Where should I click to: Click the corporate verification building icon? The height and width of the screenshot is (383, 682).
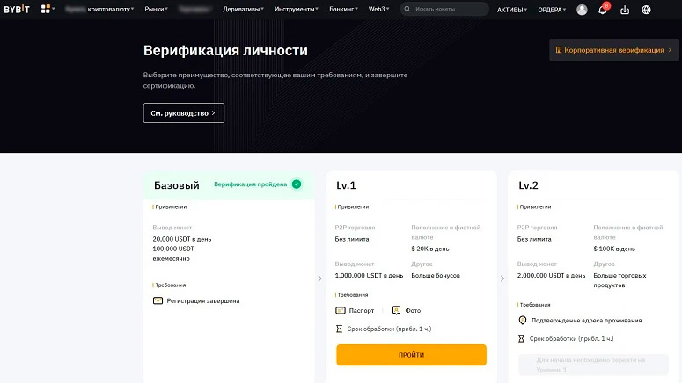(x=559, y=50)
